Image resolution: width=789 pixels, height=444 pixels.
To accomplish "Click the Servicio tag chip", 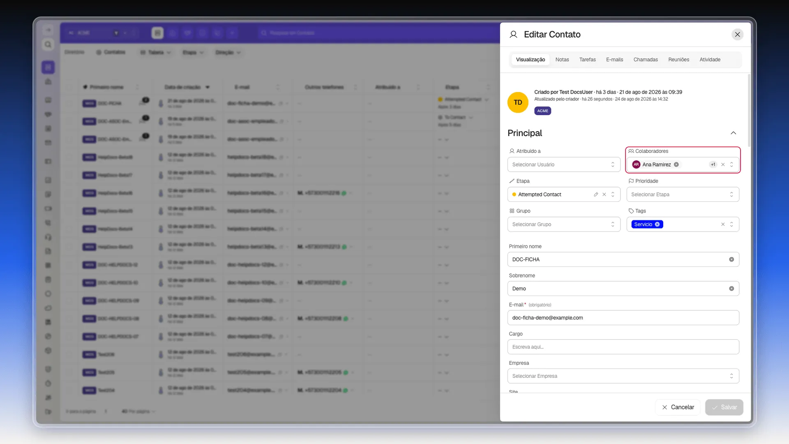I will (647, 224).
